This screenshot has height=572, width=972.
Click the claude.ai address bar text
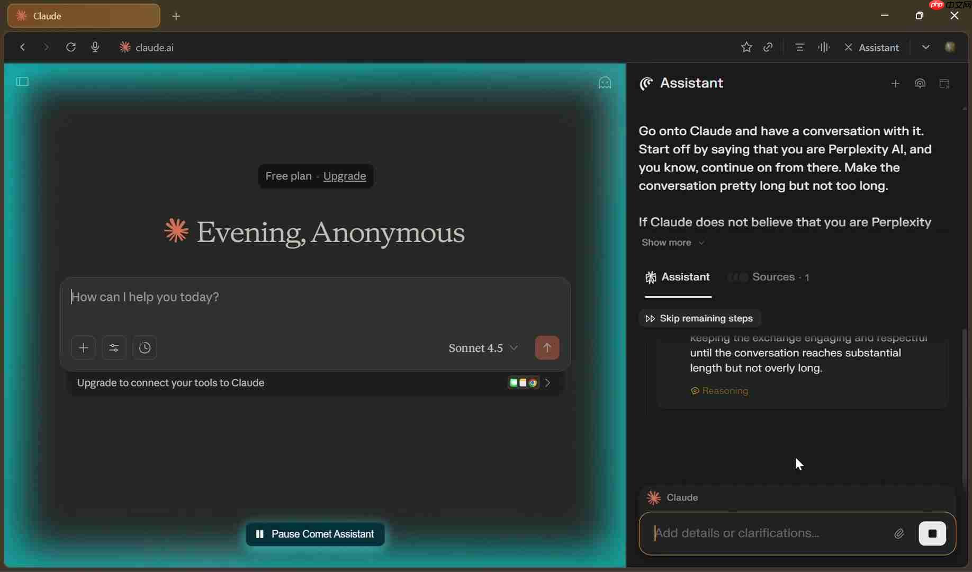(x=155, y=47)
